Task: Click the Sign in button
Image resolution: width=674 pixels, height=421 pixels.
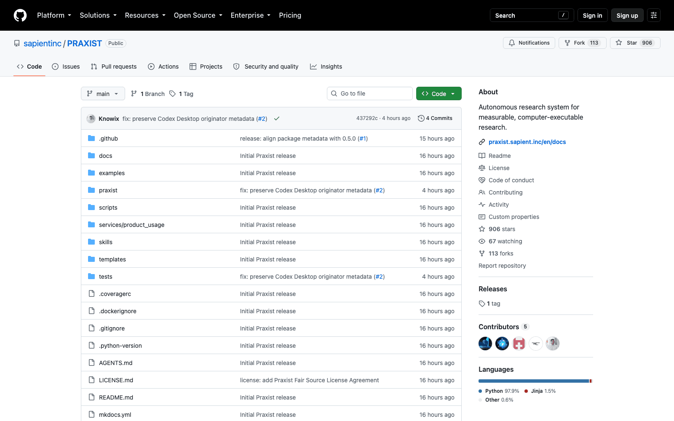Action: click(x=592, y=15)
